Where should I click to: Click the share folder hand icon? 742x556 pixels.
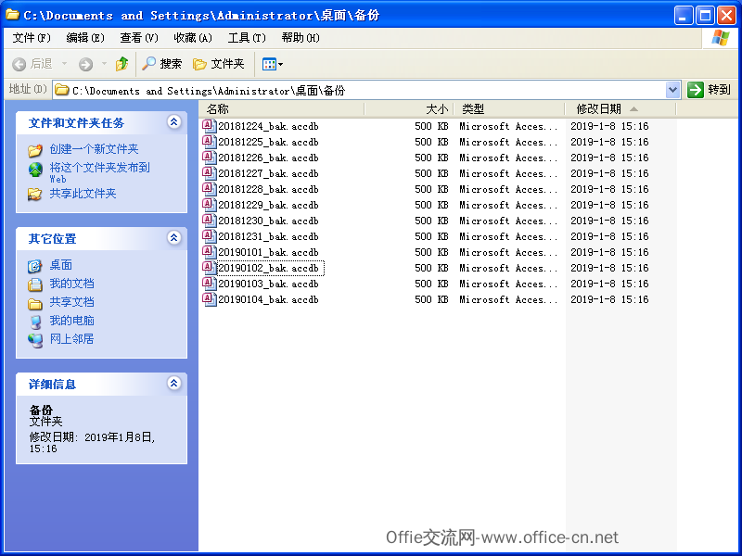pyautogui.click(x=35, y=195)
